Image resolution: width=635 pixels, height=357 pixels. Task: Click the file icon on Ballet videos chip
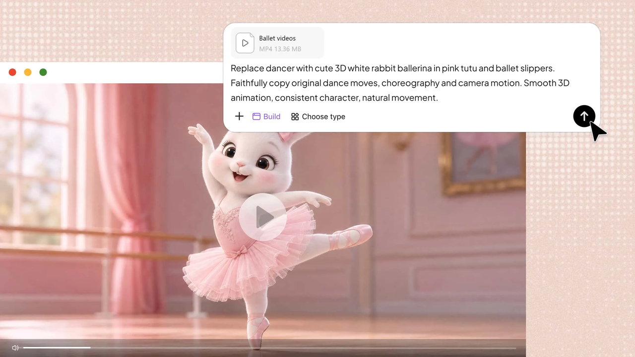click(245, 43)
